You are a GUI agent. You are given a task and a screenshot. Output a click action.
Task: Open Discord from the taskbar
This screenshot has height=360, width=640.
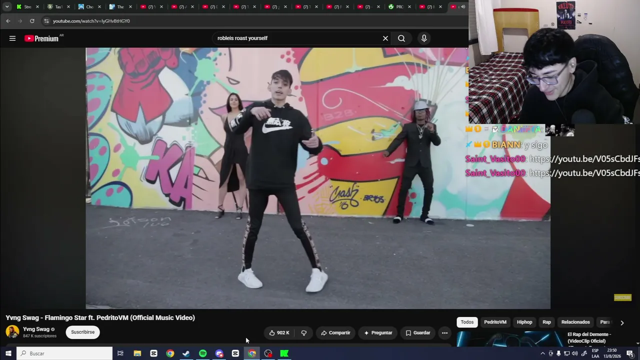click(x=219, y=353)
